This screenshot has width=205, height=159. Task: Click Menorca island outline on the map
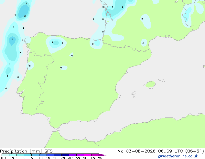[x=162, y=80]
